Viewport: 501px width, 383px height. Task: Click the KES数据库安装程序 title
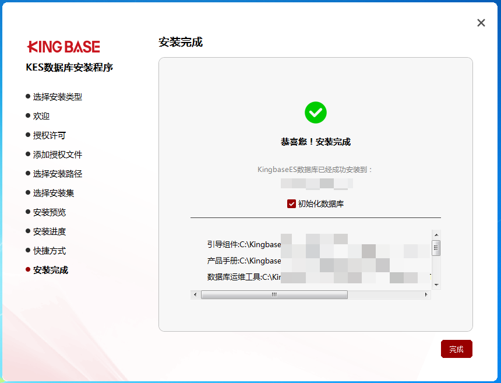69,68
